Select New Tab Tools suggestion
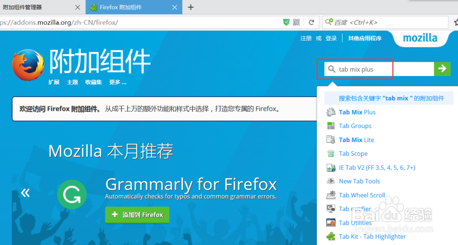The image size is (458, 245). coord(359,181)
